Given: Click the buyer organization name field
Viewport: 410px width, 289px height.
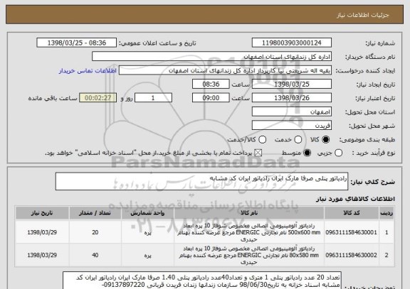Looking at the screenshot, I should pyautogui.click(x=212, y=57).
